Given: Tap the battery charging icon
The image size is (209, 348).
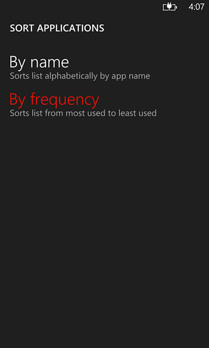Looking at the screenshot, I should pos(170,7).
